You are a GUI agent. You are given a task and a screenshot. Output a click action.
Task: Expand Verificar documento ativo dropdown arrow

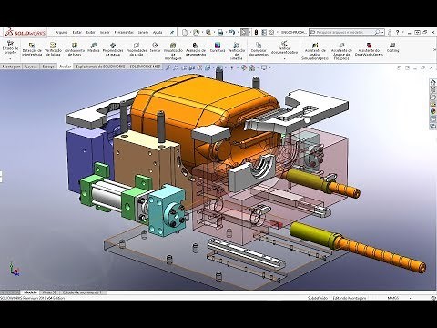pyautogui.click(x=284, y=58)
